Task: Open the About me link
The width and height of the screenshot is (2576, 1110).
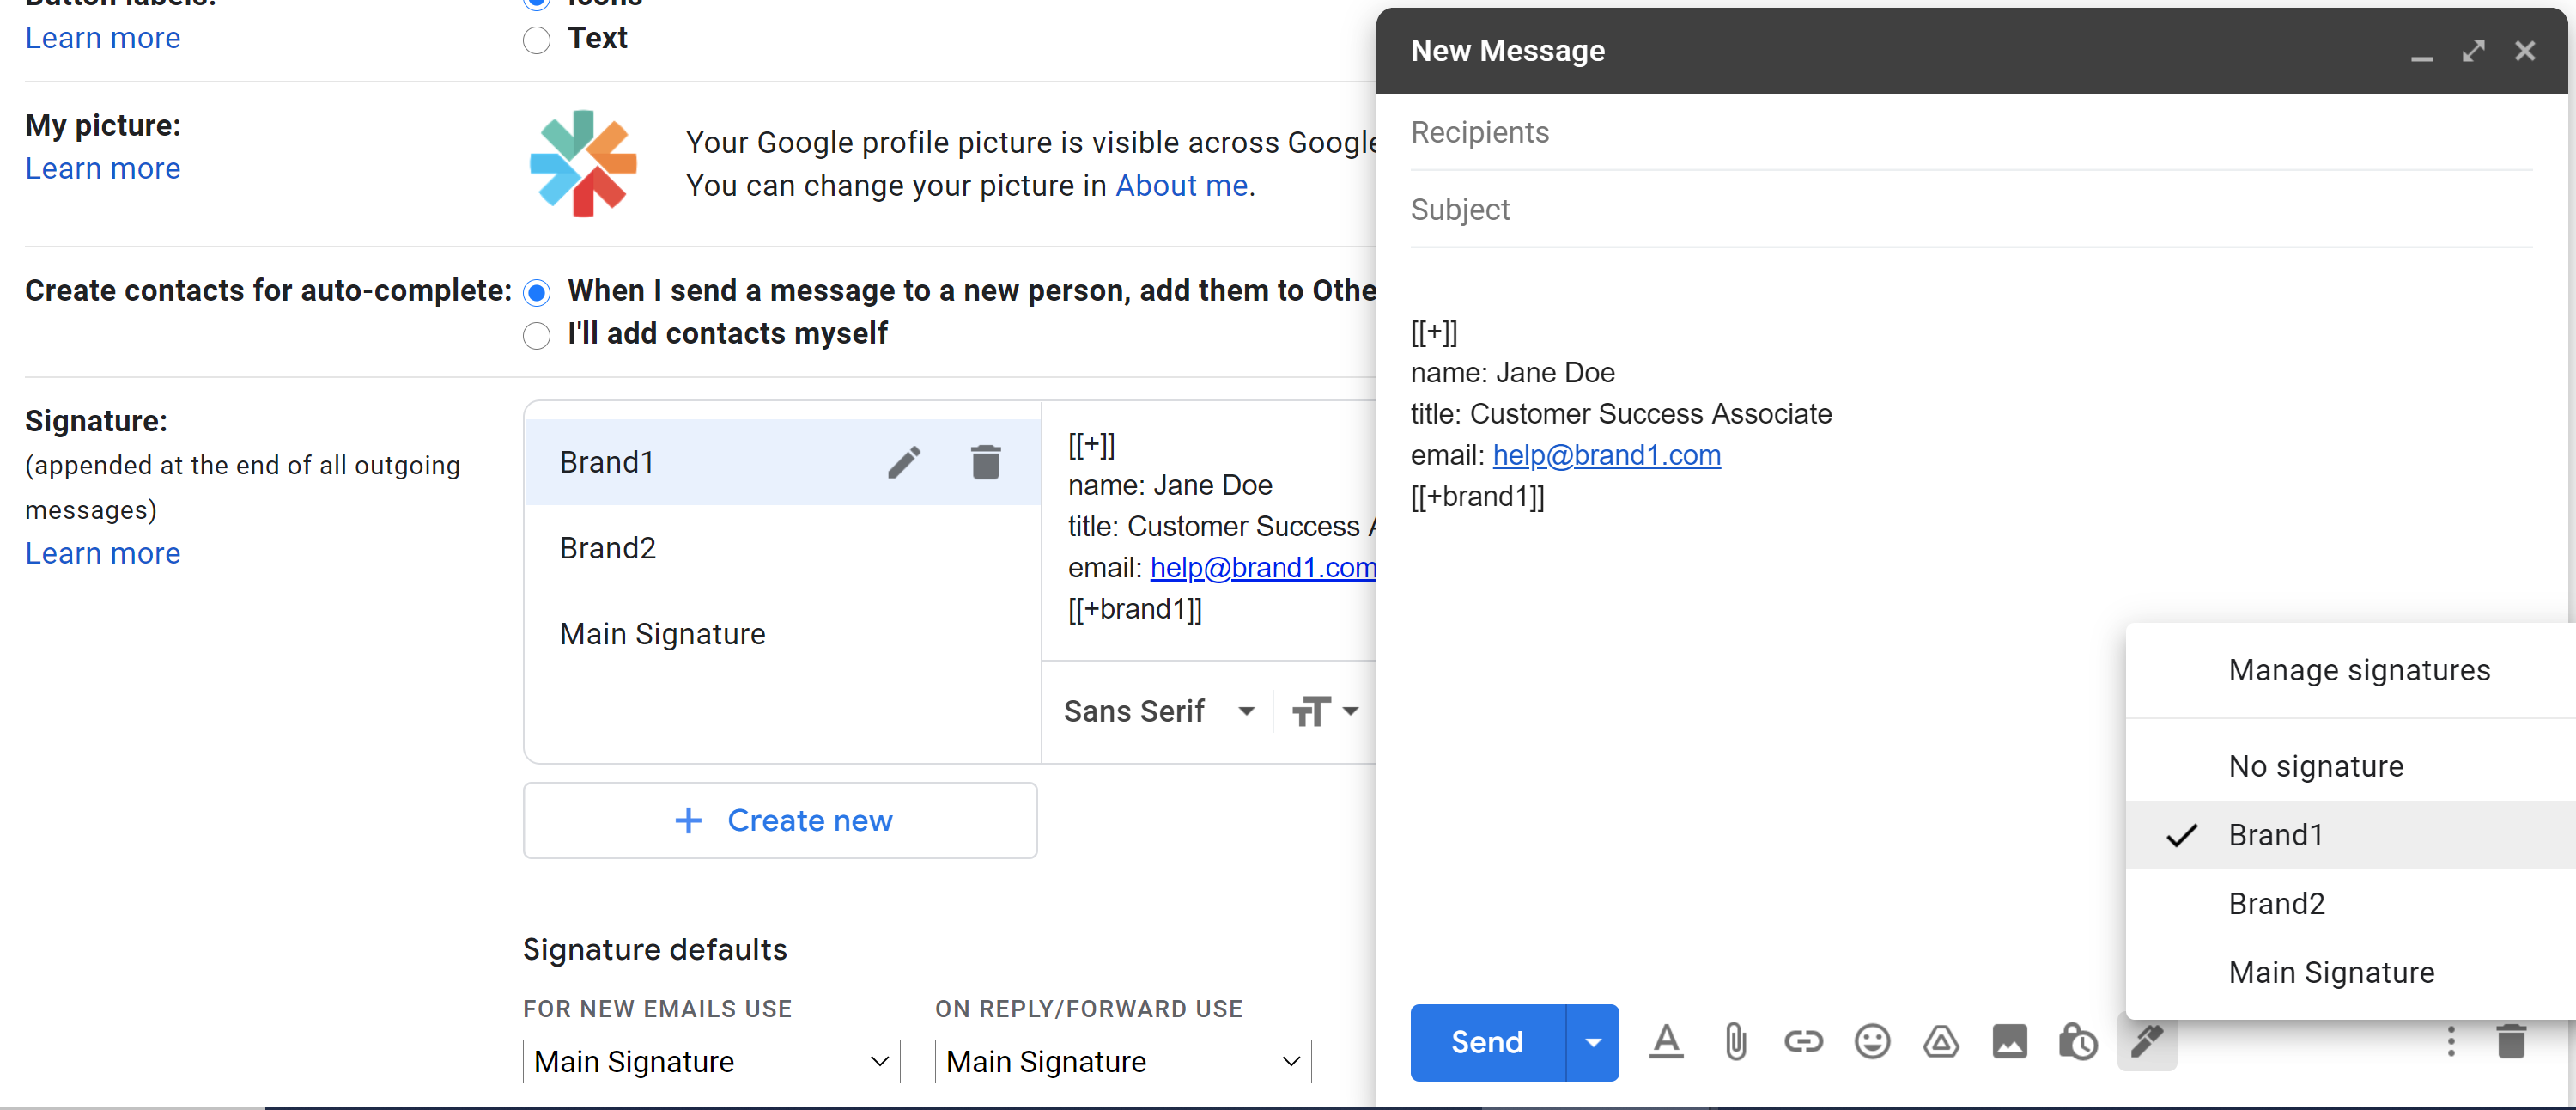Action: coord(1181,186)
